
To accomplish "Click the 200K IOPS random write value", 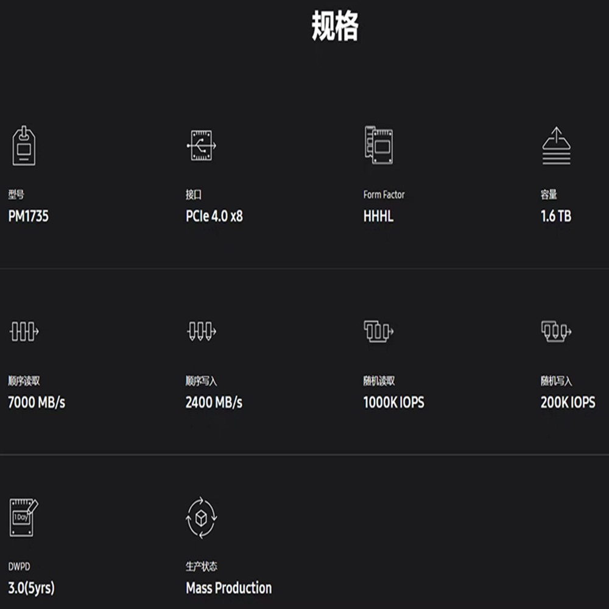I will click(568, 403).
